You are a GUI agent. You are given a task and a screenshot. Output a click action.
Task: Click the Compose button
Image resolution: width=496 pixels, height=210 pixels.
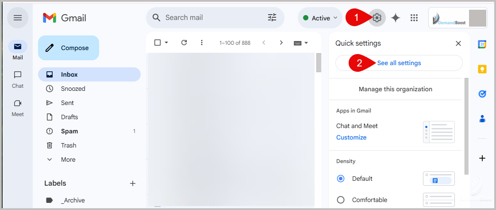(69, 48)
